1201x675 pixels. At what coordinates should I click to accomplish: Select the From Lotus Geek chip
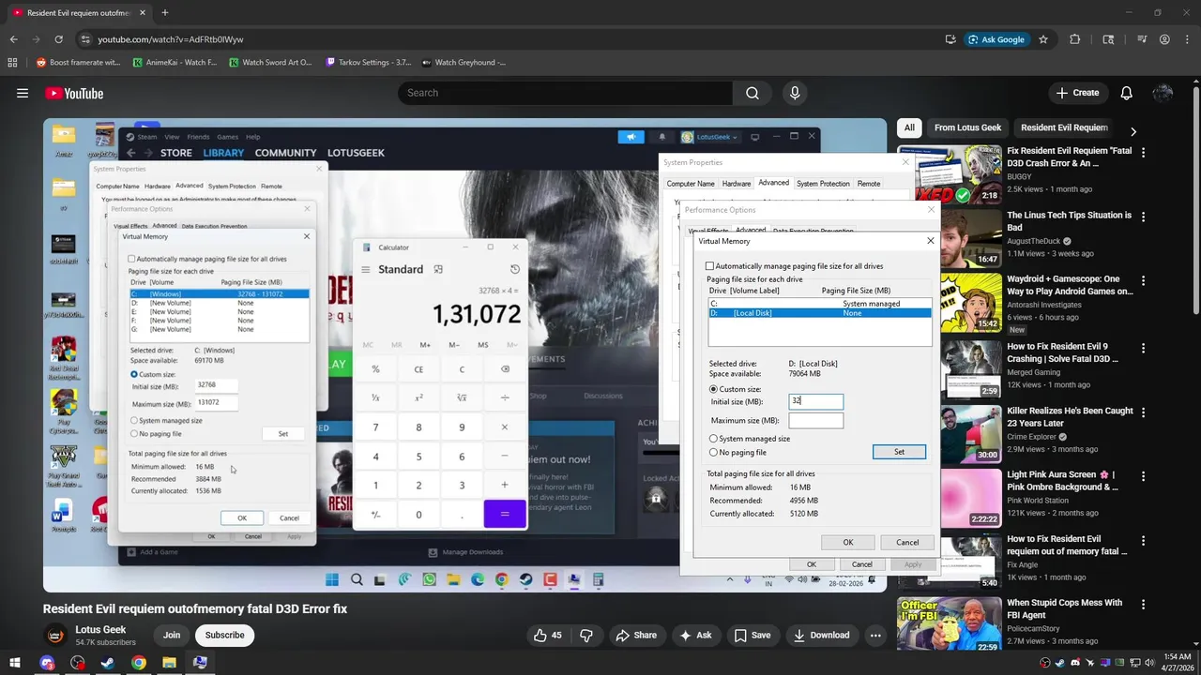[967, 127]
